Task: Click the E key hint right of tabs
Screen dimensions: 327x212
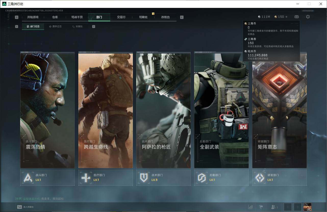Action: (182, 17)
